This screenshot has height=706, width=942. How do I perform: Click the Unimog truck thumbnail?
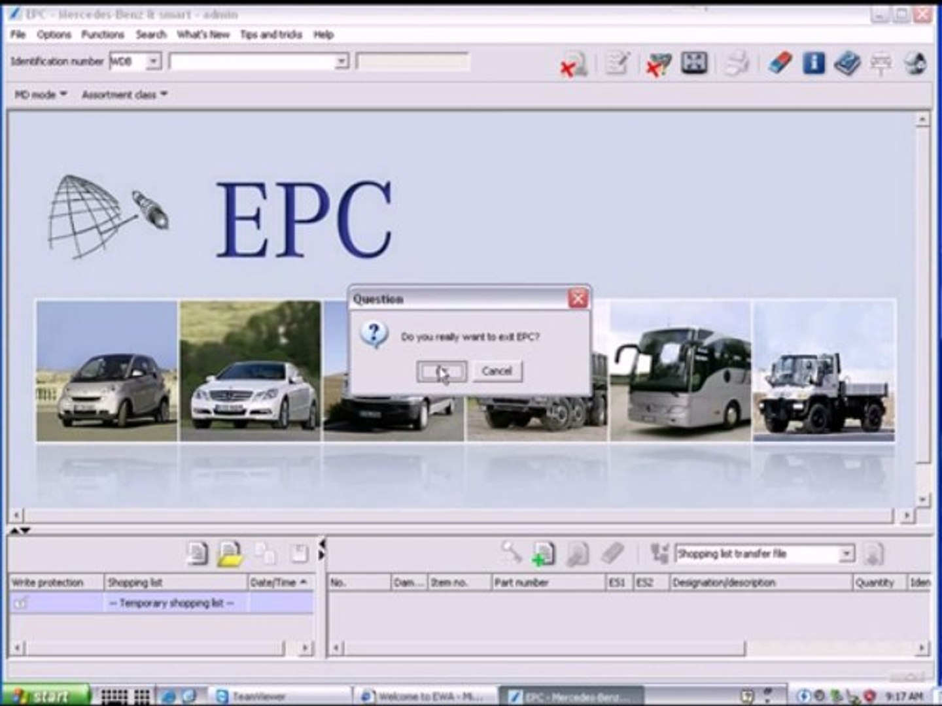824,371
